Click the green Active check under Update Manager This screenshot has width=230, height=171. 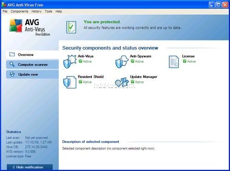click(132, 82)
